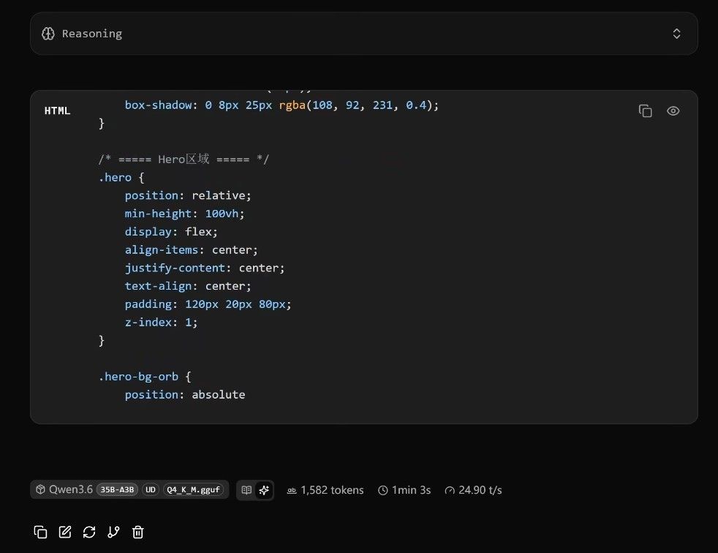Click the speed gauge icon
The width and height of the screenshot is (718, 553).
tap(450, 491)
